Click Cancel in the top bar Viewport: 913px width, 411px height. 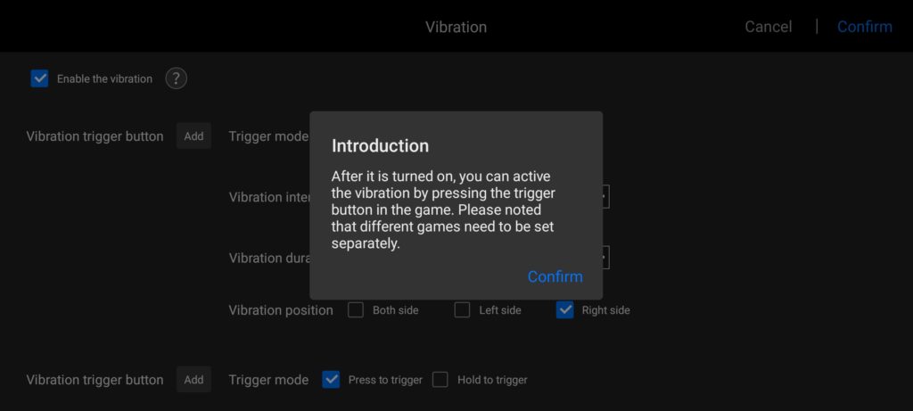(x=768, y=27)
